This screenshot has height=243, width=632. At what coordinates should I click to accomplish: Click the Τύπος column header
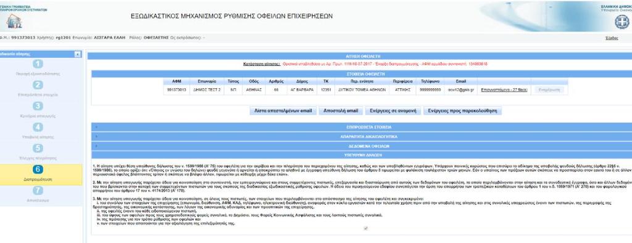[234, 81]
